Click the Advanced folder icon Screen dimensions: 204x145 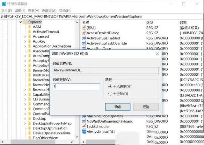coord(30,37)
